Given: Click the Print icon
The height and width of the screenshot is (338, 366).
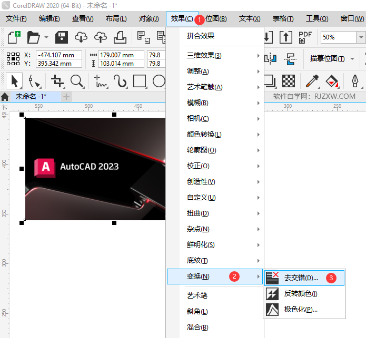Looking at the screenshot, I should click(120, 37).
